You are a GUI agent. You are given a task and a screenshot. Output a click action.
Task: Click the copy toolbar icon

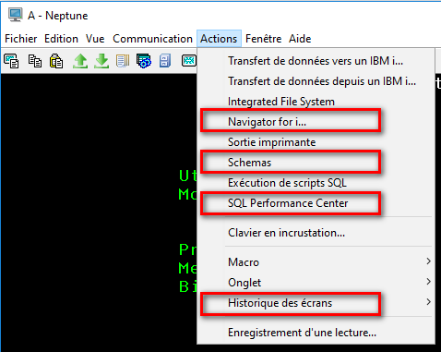(x=35, y=61)
